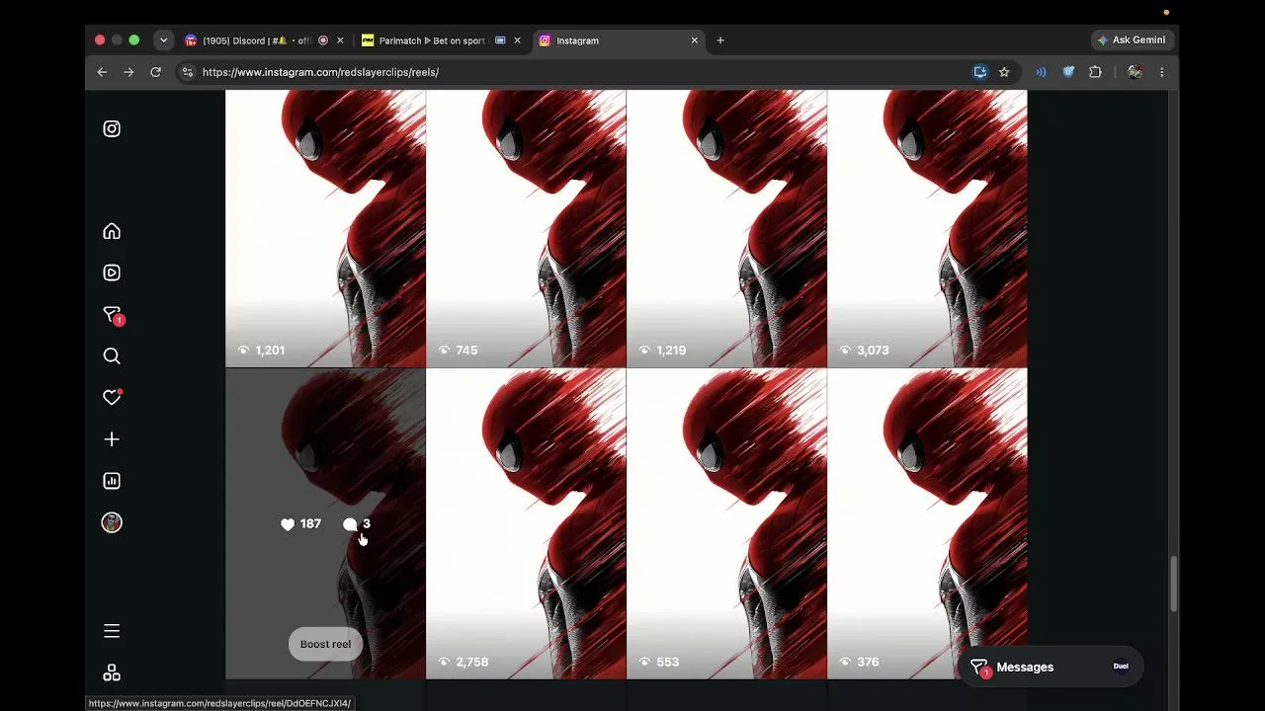Image resolution: width=1265 pixels, height=711 pixels.
Task: Open Instagram Search magnifier icon
Action: click(112, 356)
